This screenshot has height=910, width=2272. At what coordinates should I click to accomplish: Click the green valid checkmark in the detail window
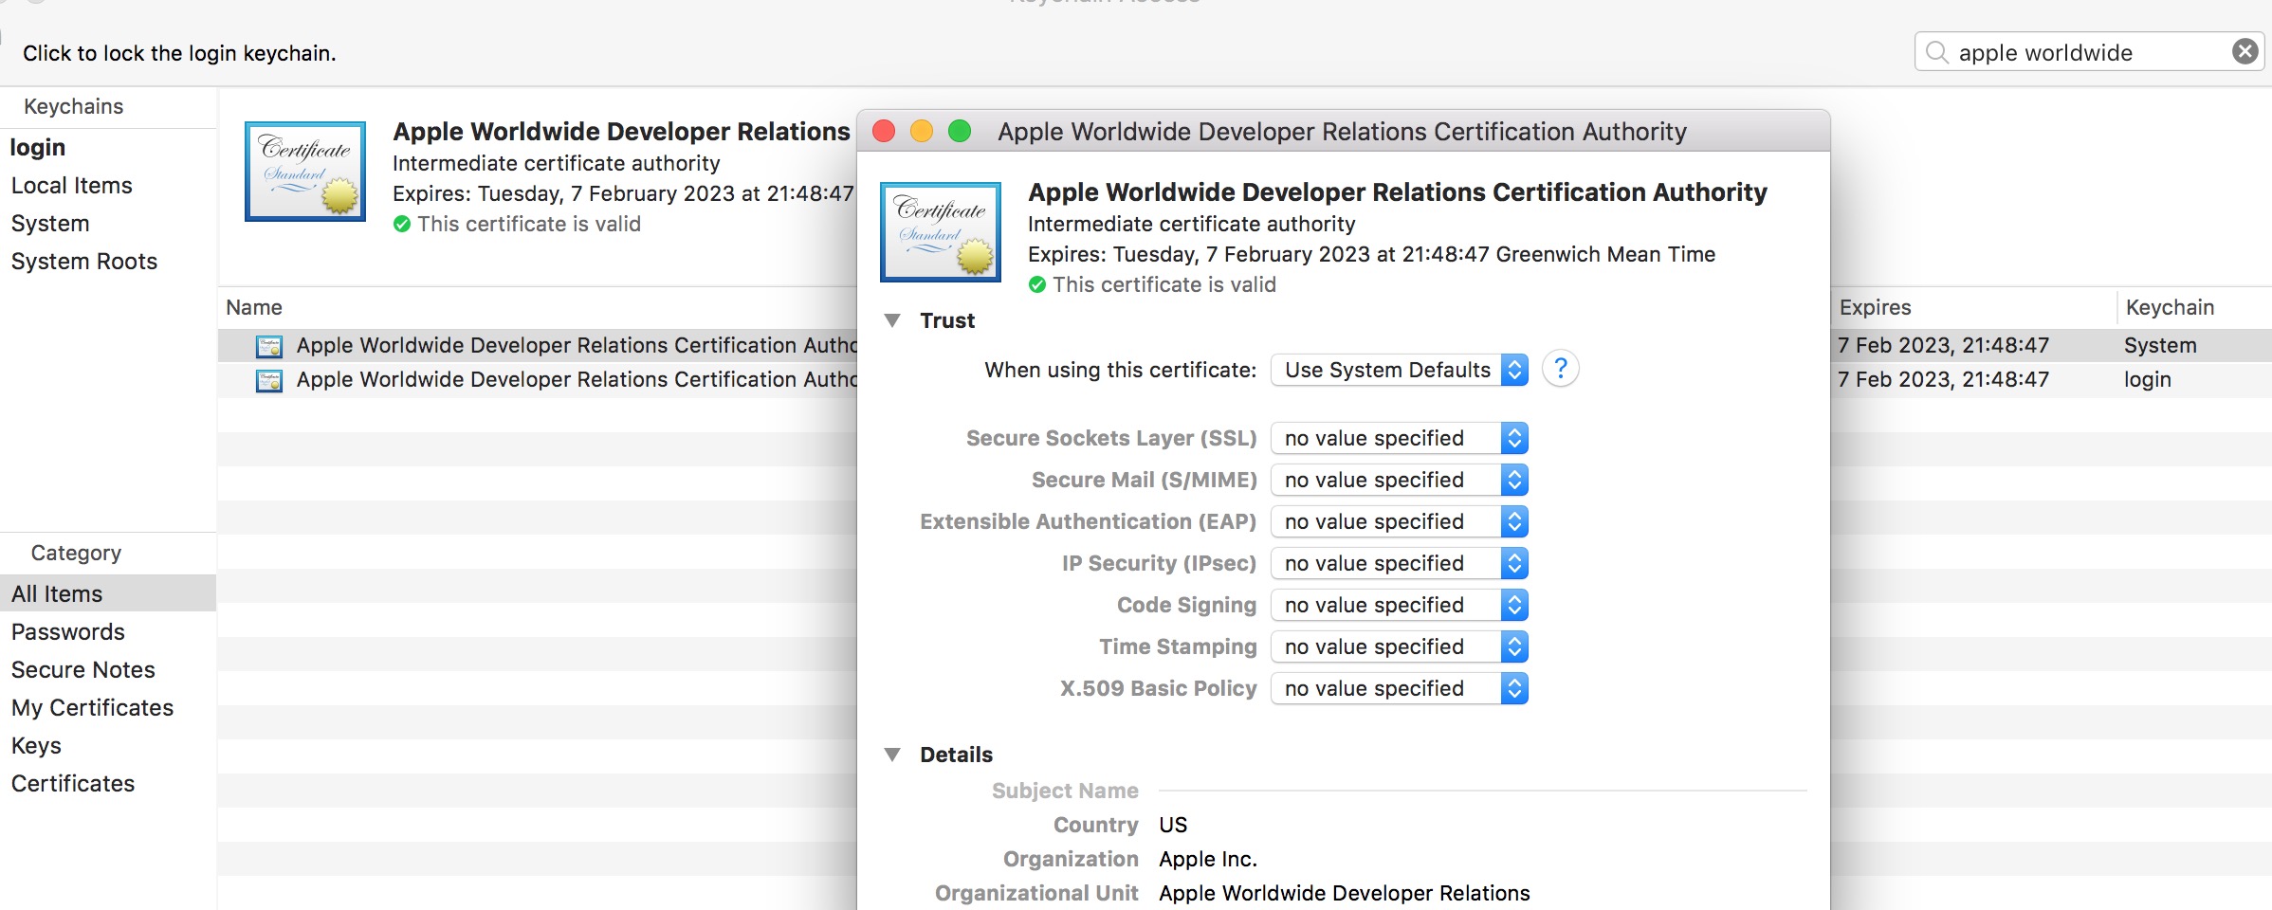click(x=1037, y=284)
